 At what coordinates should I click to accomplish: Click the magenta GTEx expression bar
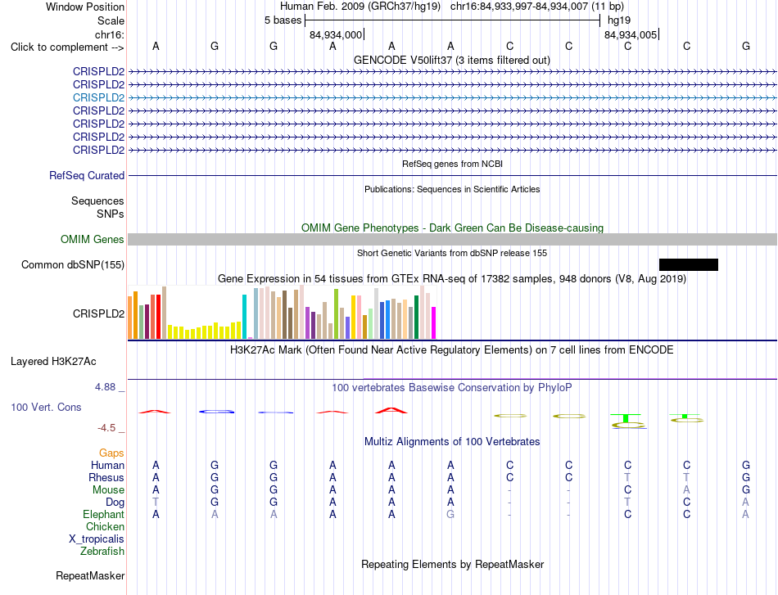(433, 322)
